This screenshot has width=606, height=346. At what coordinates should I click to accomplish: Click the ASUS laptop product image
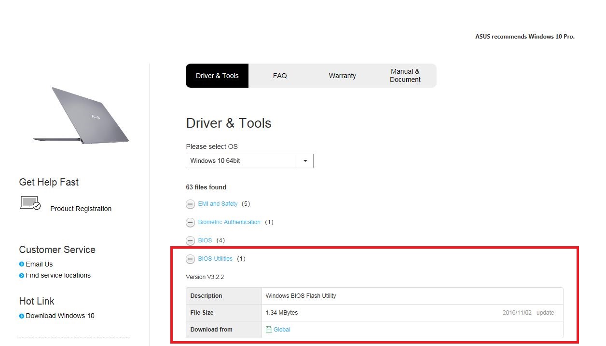click(81, 115)
